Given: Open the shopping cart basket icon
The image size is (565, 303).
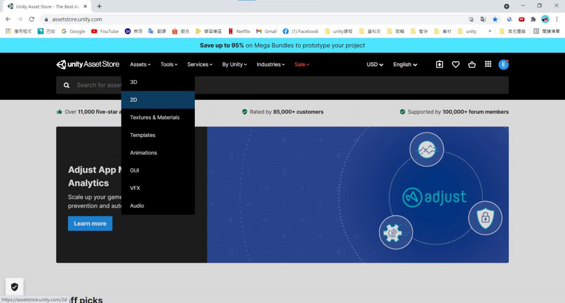Looking at the screenshot, I should click(x=472, y=65).
